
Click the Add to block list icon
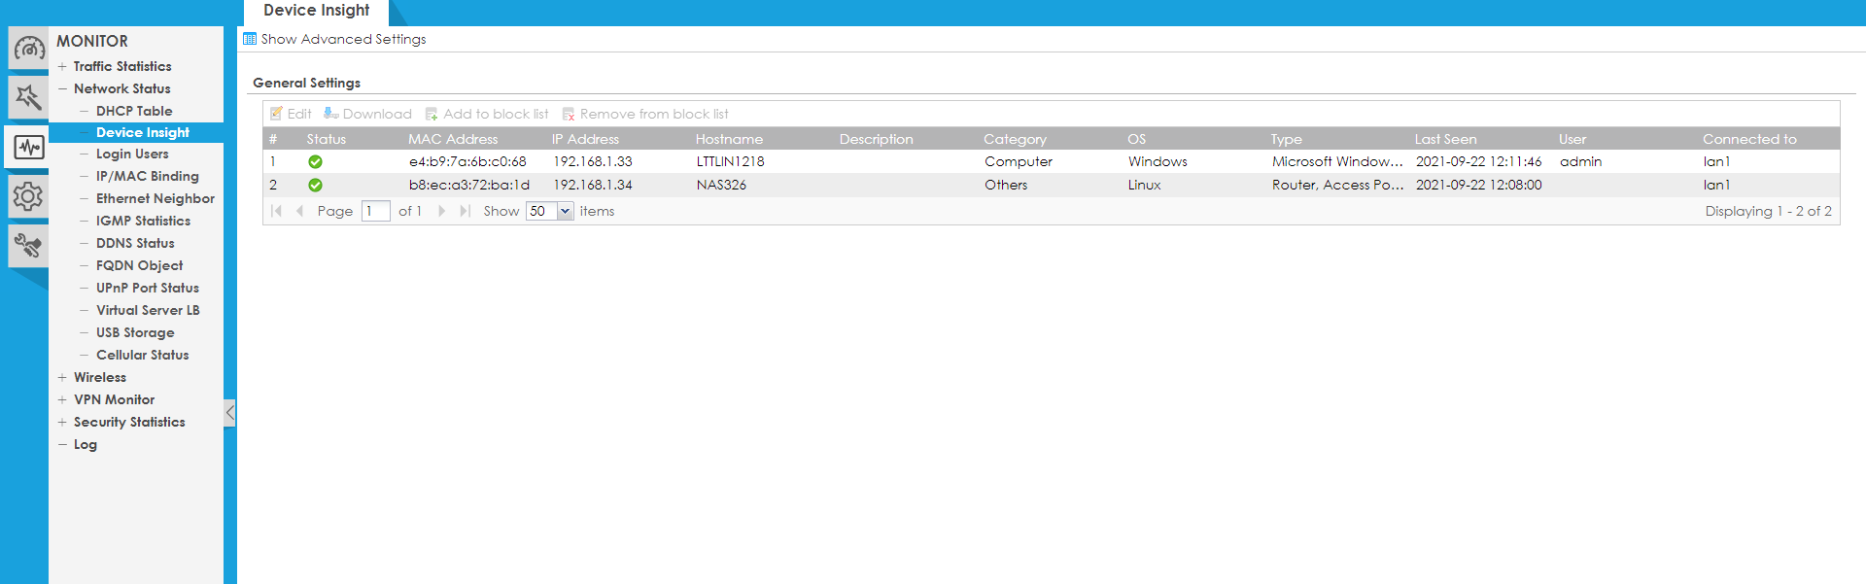432,114
